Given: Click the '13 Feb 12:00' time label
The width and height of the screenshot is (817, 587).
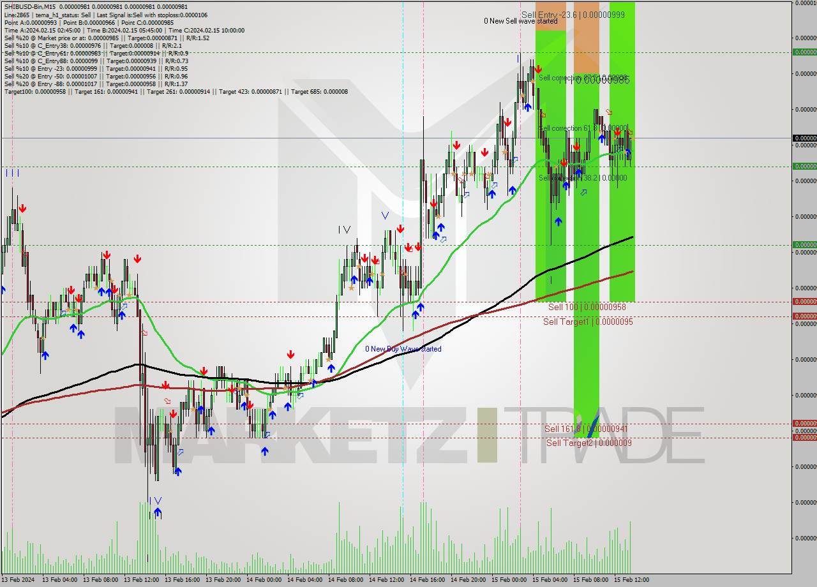Looking at the screenshot, I should point(141,580).
